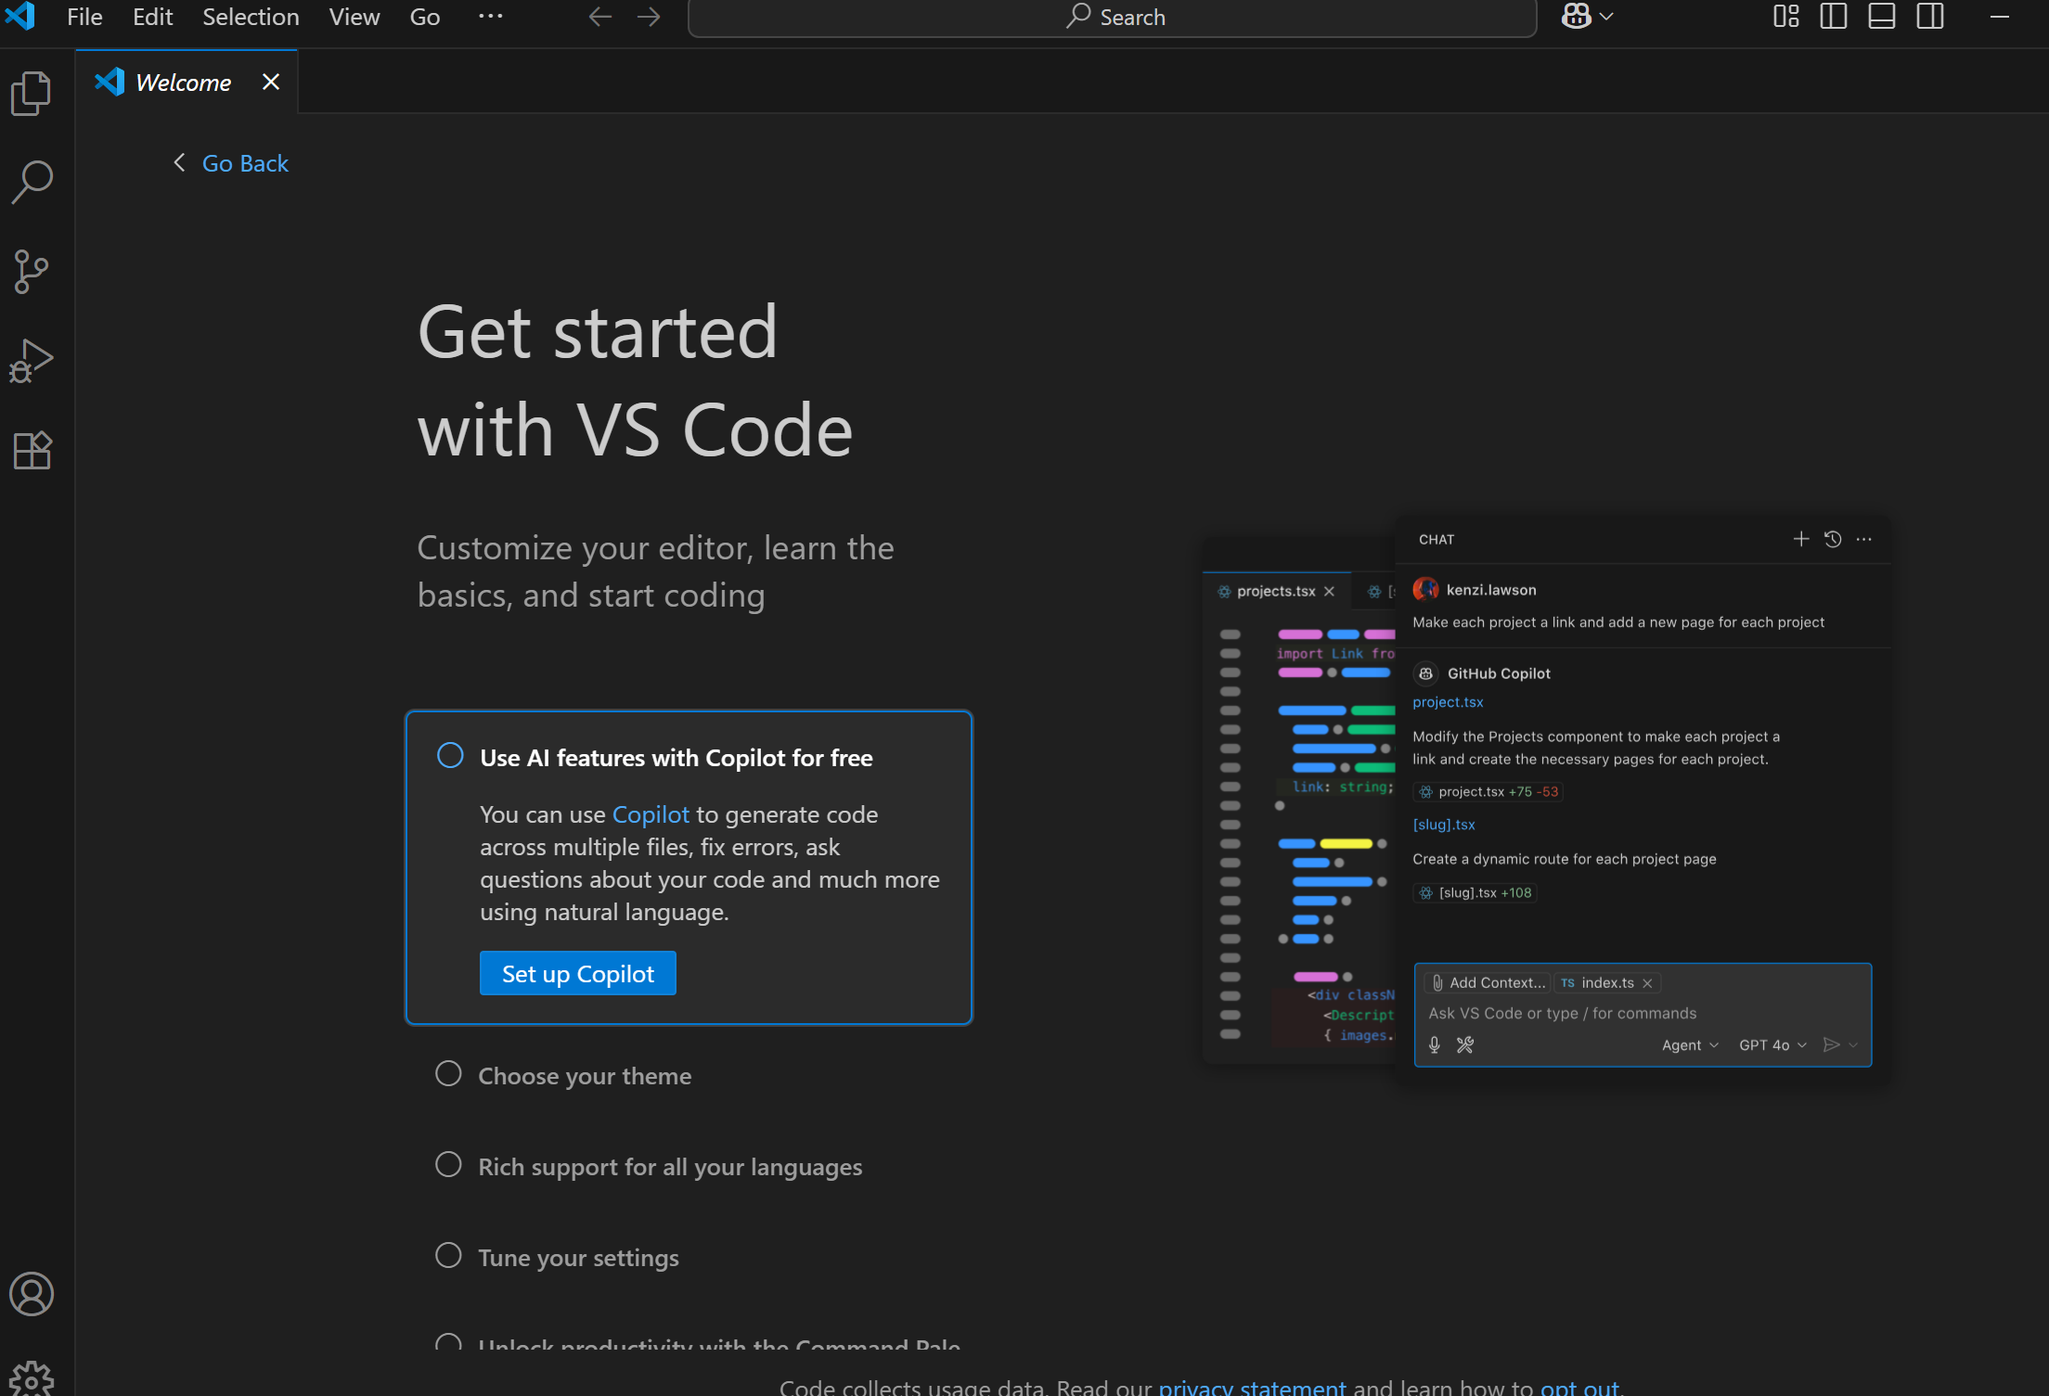Open the opt out link
Image resolution: width=2049 pixels, height=1396 pixels.
tap(1579, 1387)
